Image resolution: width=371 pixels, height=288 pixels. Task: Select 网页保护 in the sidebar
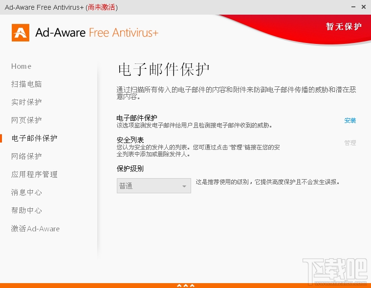pos(26,120)
